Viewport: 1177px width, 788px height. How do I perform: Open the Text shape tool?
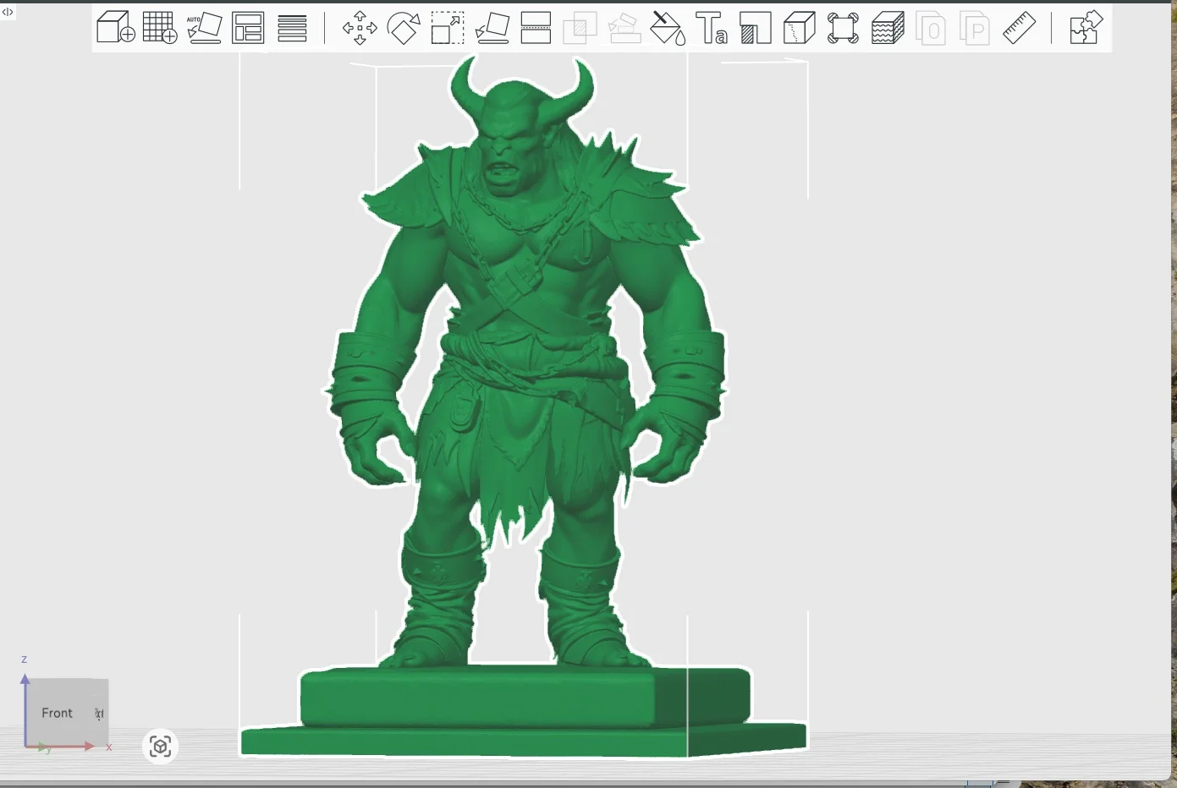coord(712,28)
